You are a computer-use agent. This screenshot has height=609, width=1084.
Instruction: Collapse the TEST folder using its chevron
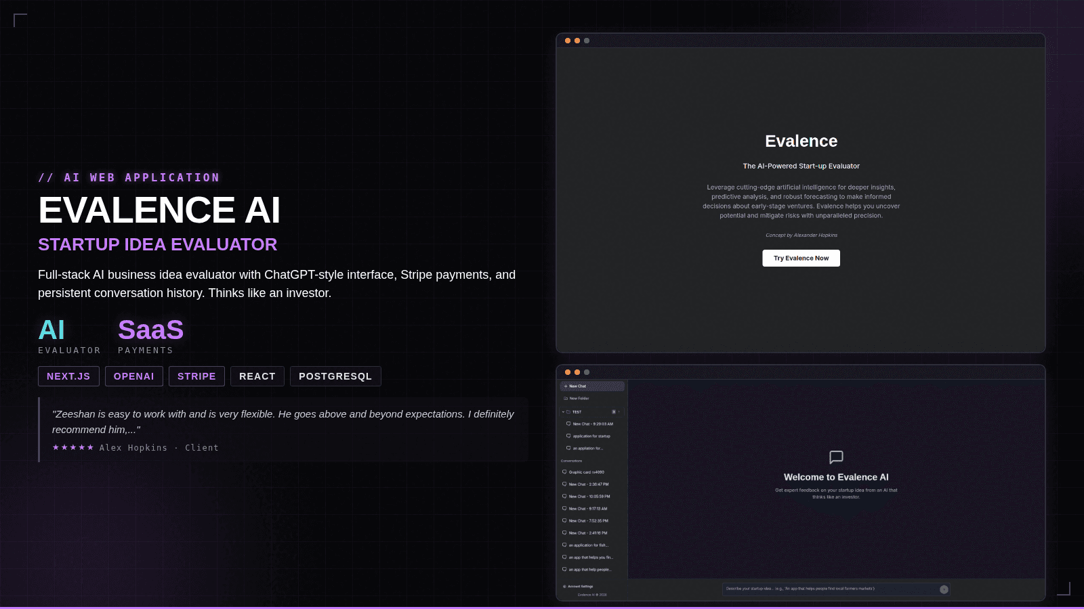click(563, 412)
